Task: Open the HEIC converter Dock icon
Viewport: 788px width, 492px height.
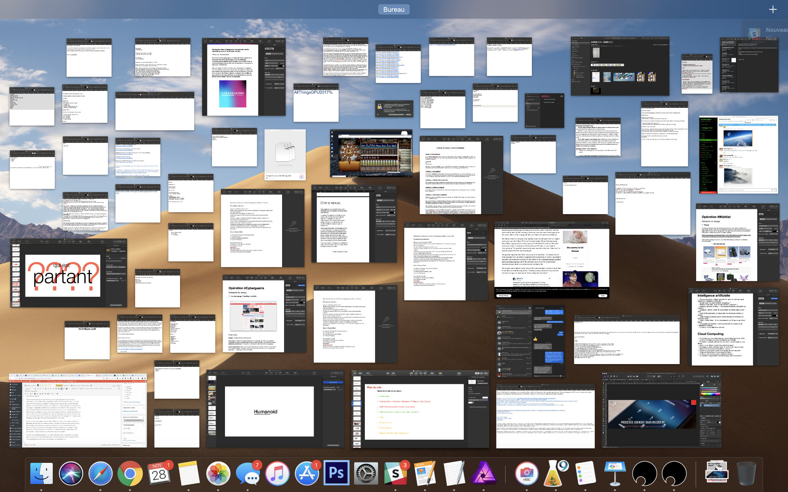Action: (x=526, y=474)
